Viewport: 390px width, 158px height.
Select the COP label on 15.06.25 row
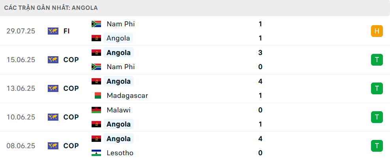pos(71,60)
